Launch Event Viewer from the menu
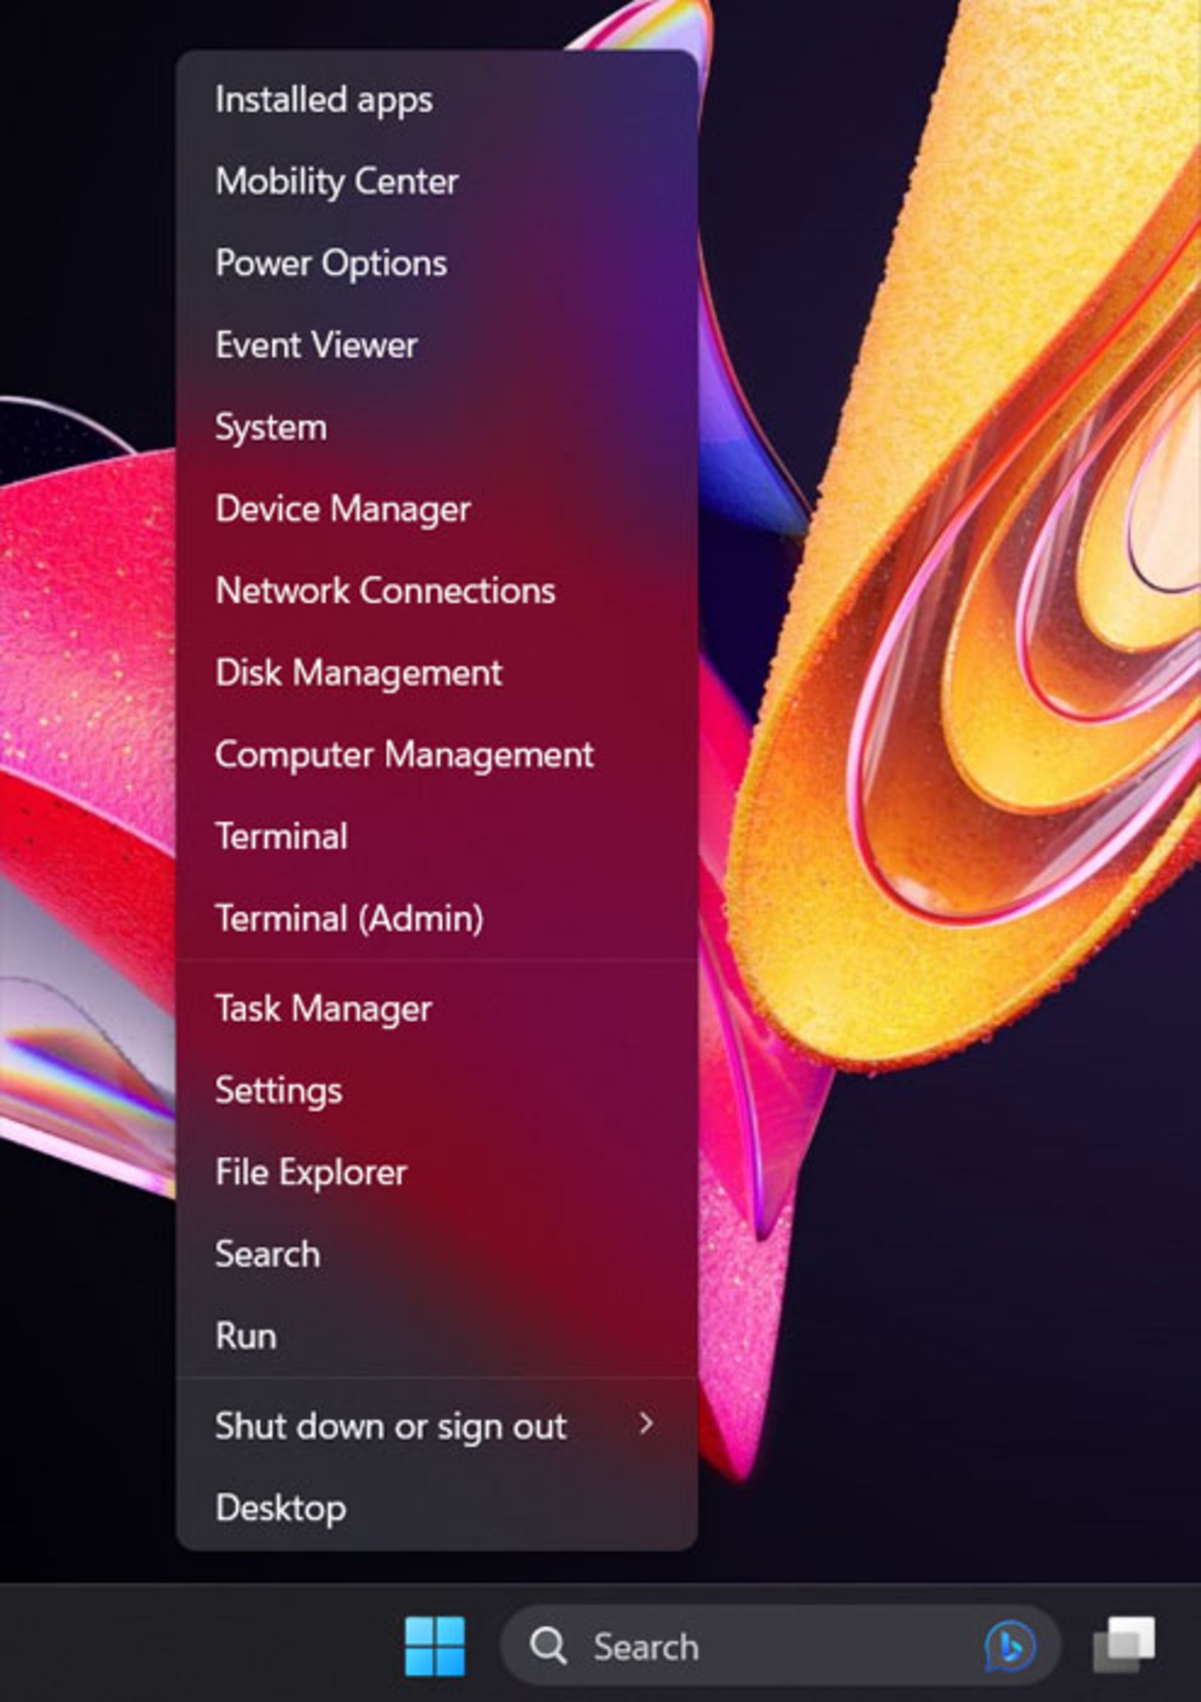 point(317,345)
